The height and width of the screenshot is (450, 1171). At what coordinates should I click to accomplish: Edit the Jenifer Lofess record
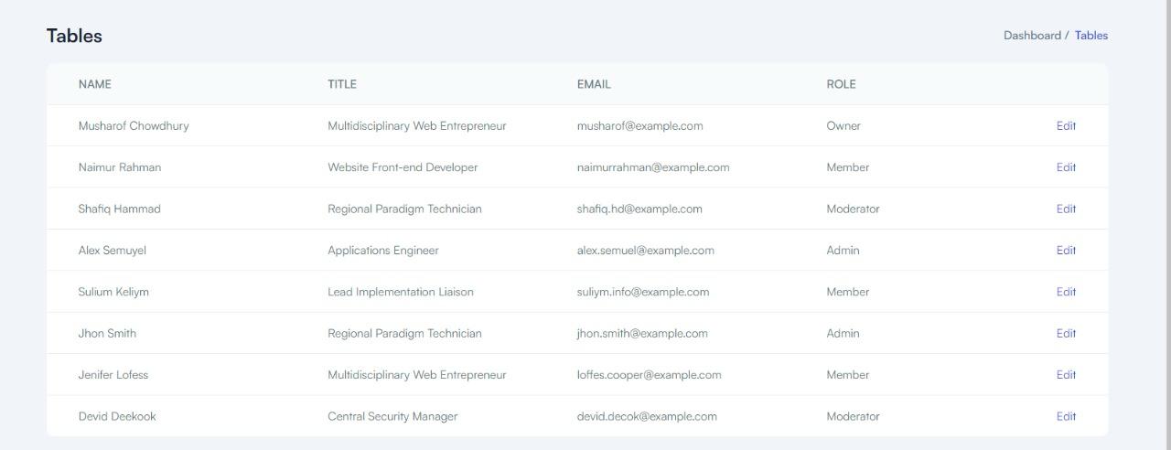click(x=1066, y=375)
